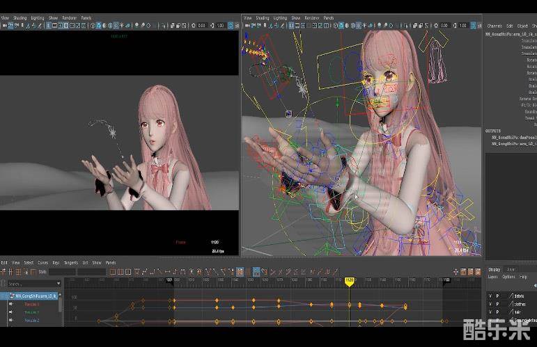Toggle visibility V of the hair layer
537x347 pixels.
490,313
